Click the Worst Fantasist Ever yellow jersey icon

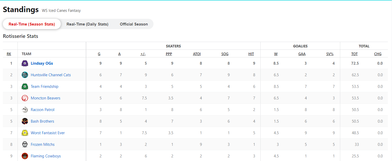[25, 133]
